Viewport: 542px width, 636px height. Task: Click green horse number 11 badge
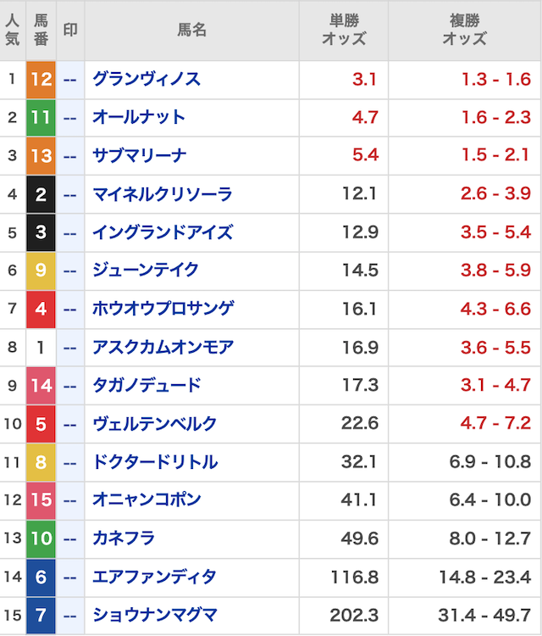point(41,117)
